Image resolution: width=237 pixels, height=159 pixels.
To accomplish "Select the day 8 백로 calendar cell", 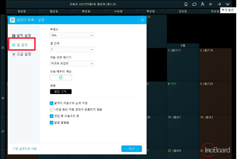I will (183, 98).
